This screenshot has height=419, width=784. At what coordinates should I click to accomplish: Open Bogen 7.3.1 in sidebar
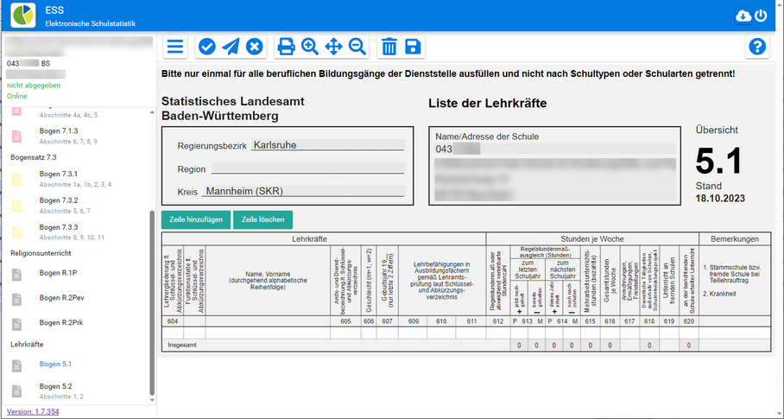point(59,174)
